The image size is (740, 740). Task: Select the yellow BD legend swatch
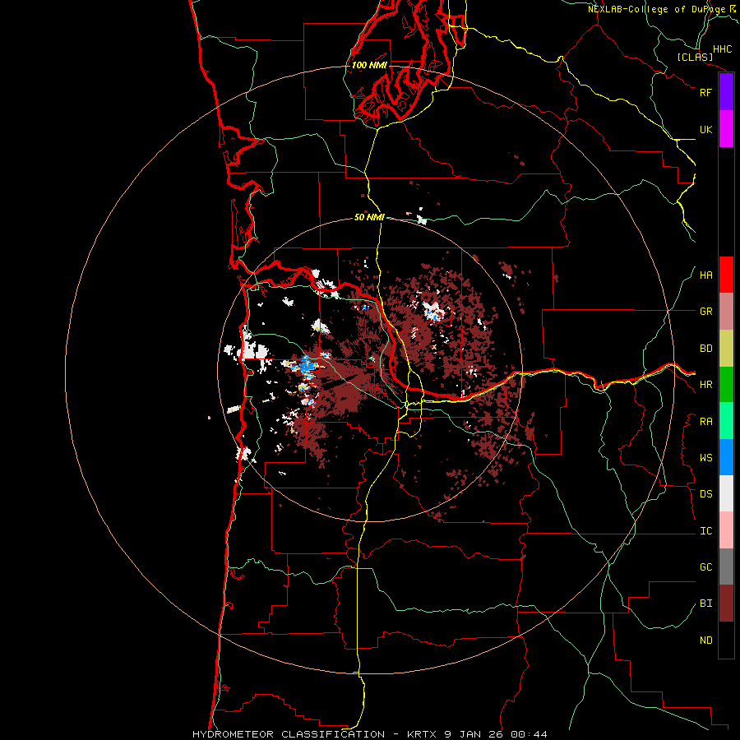pos(726,349)
